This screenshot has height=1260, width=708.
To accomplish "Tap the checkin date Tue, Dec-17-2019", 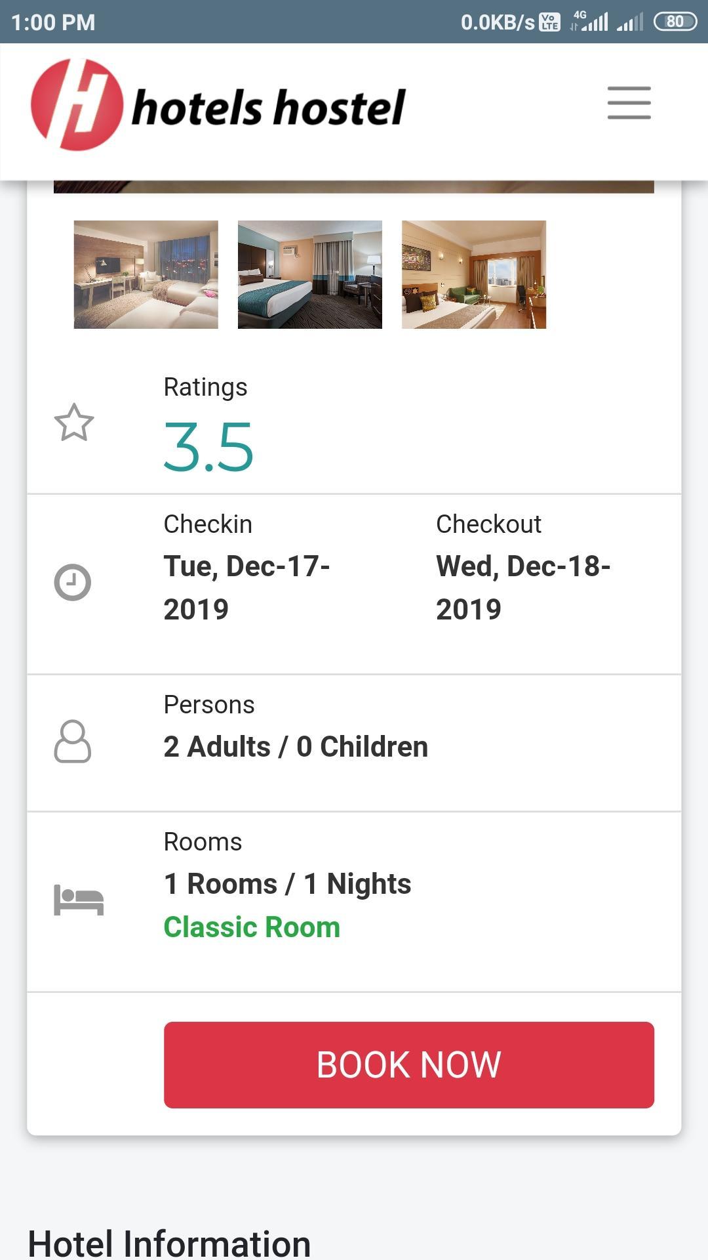I will coord(246,587).
